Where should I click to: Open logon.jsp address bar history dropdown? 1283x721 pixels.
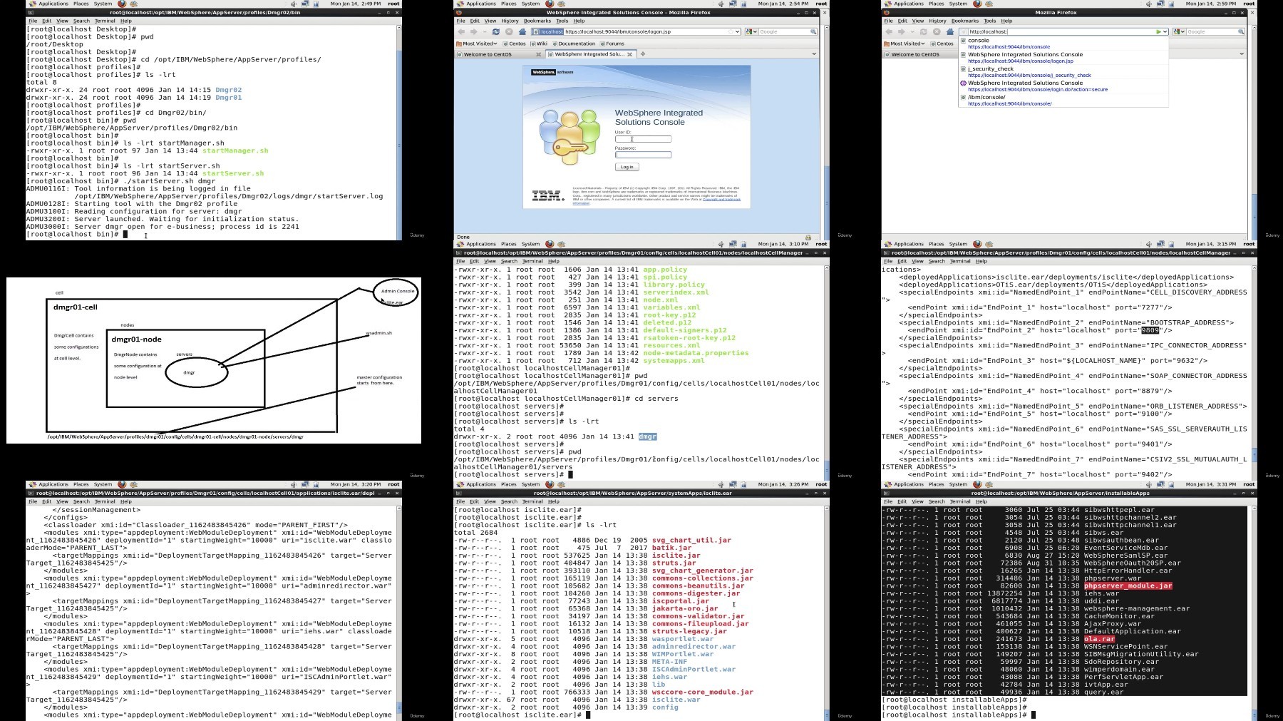737,31
